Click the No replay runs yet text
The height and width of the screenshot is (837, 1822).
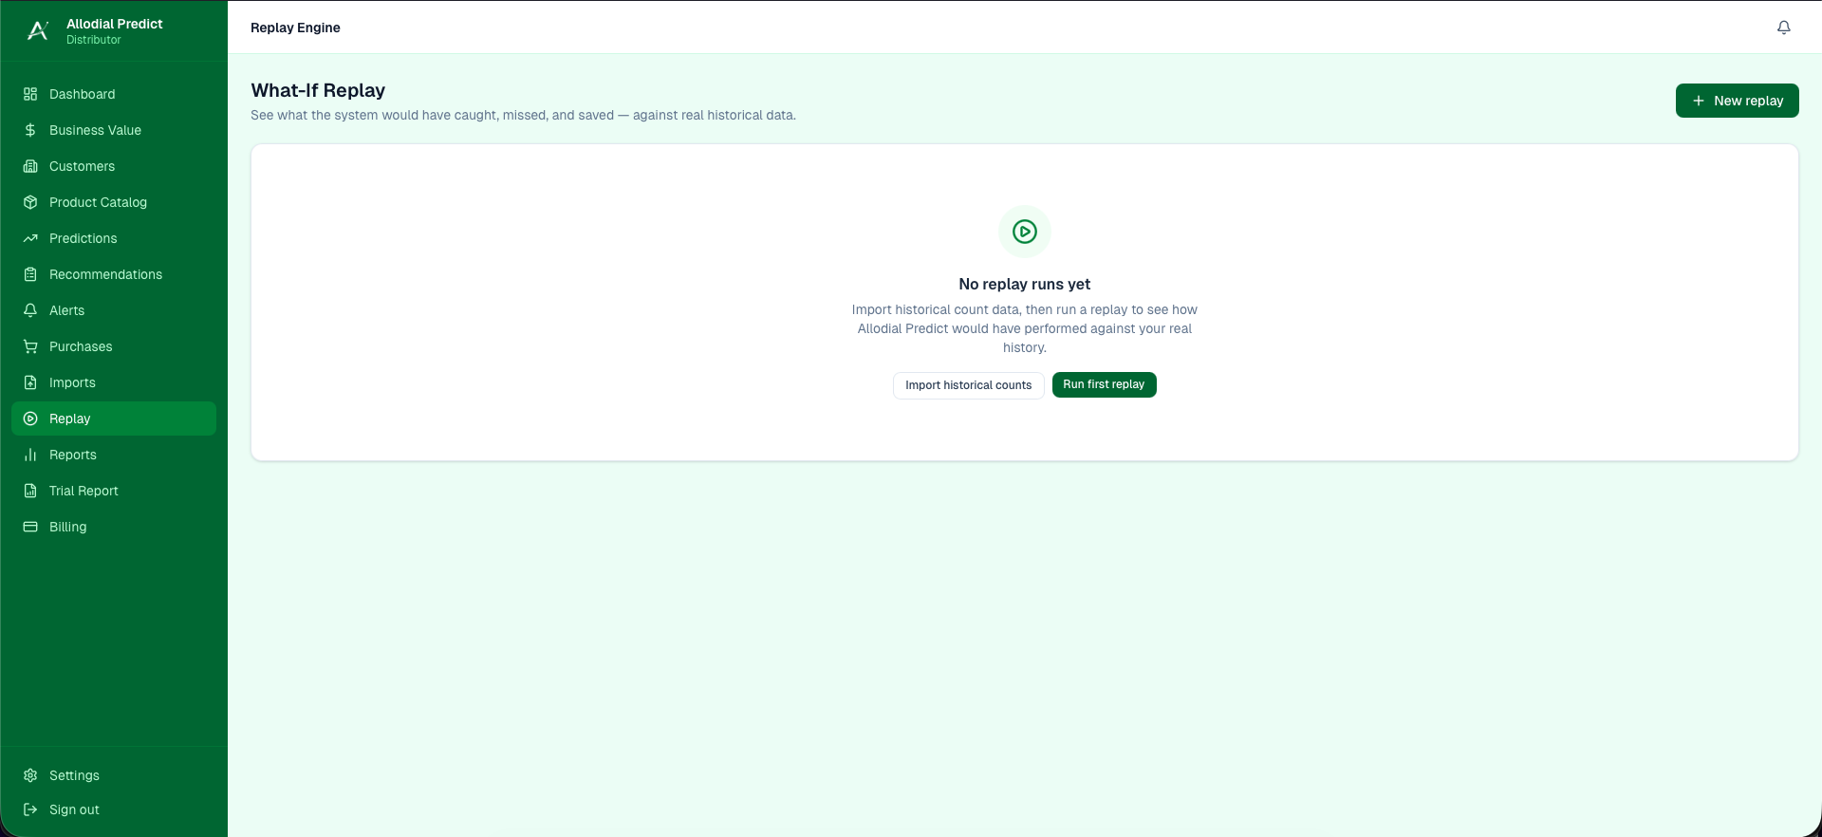1025,284
